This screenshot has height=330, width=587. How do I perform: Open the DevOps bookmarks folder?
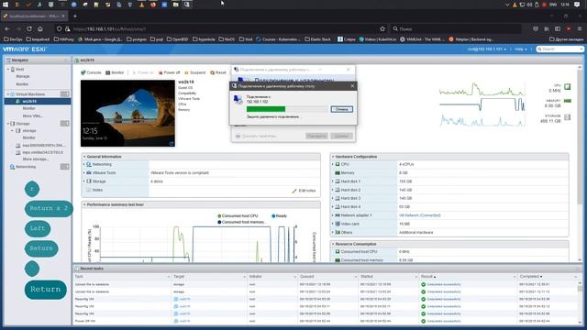coord(14,38)
